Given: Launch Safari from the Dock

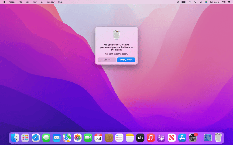Looking at the screenshot, I should click(36, 137).
